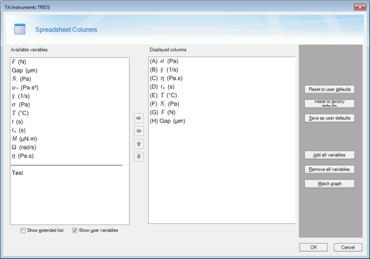This screenshot has height=259, width=370.
Task: Click the Match graph button
Action: pyautogui.click(x=329, y=184)
